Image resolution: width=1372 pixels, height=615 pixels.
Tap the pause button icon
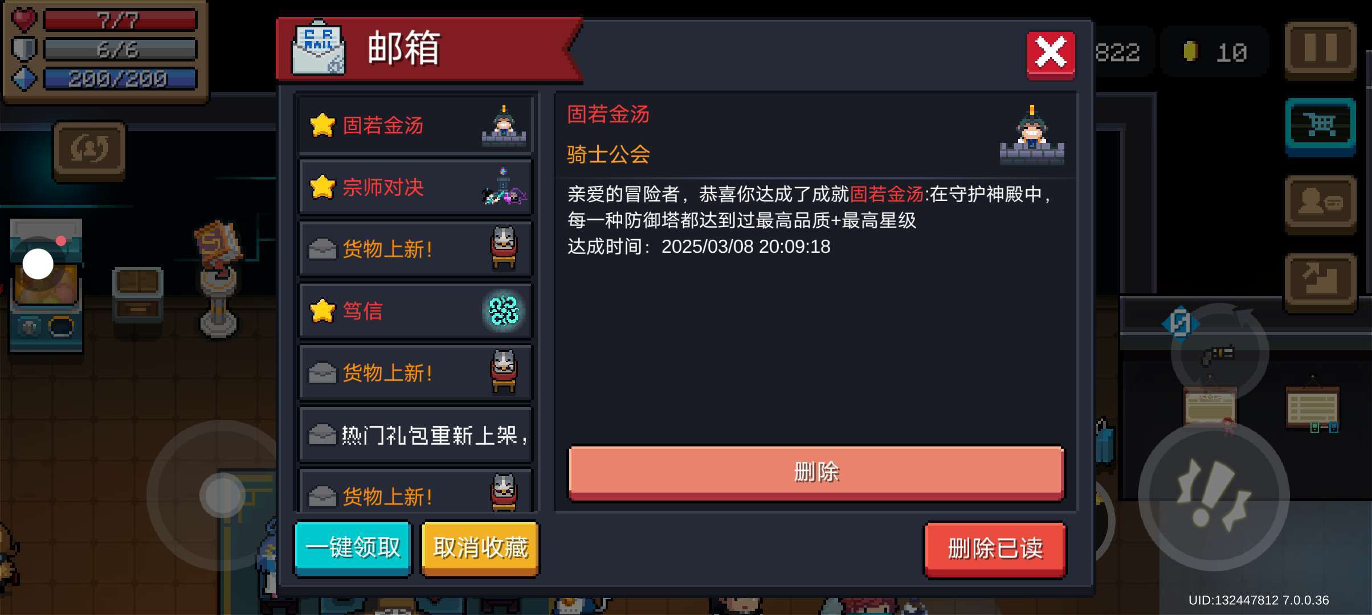pos(1320,49)
